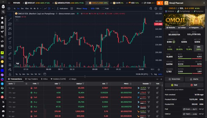The width and height of the screenshot is (207, 118).
Task: Open indicator templates grid icon
Action: click(72, 8)
